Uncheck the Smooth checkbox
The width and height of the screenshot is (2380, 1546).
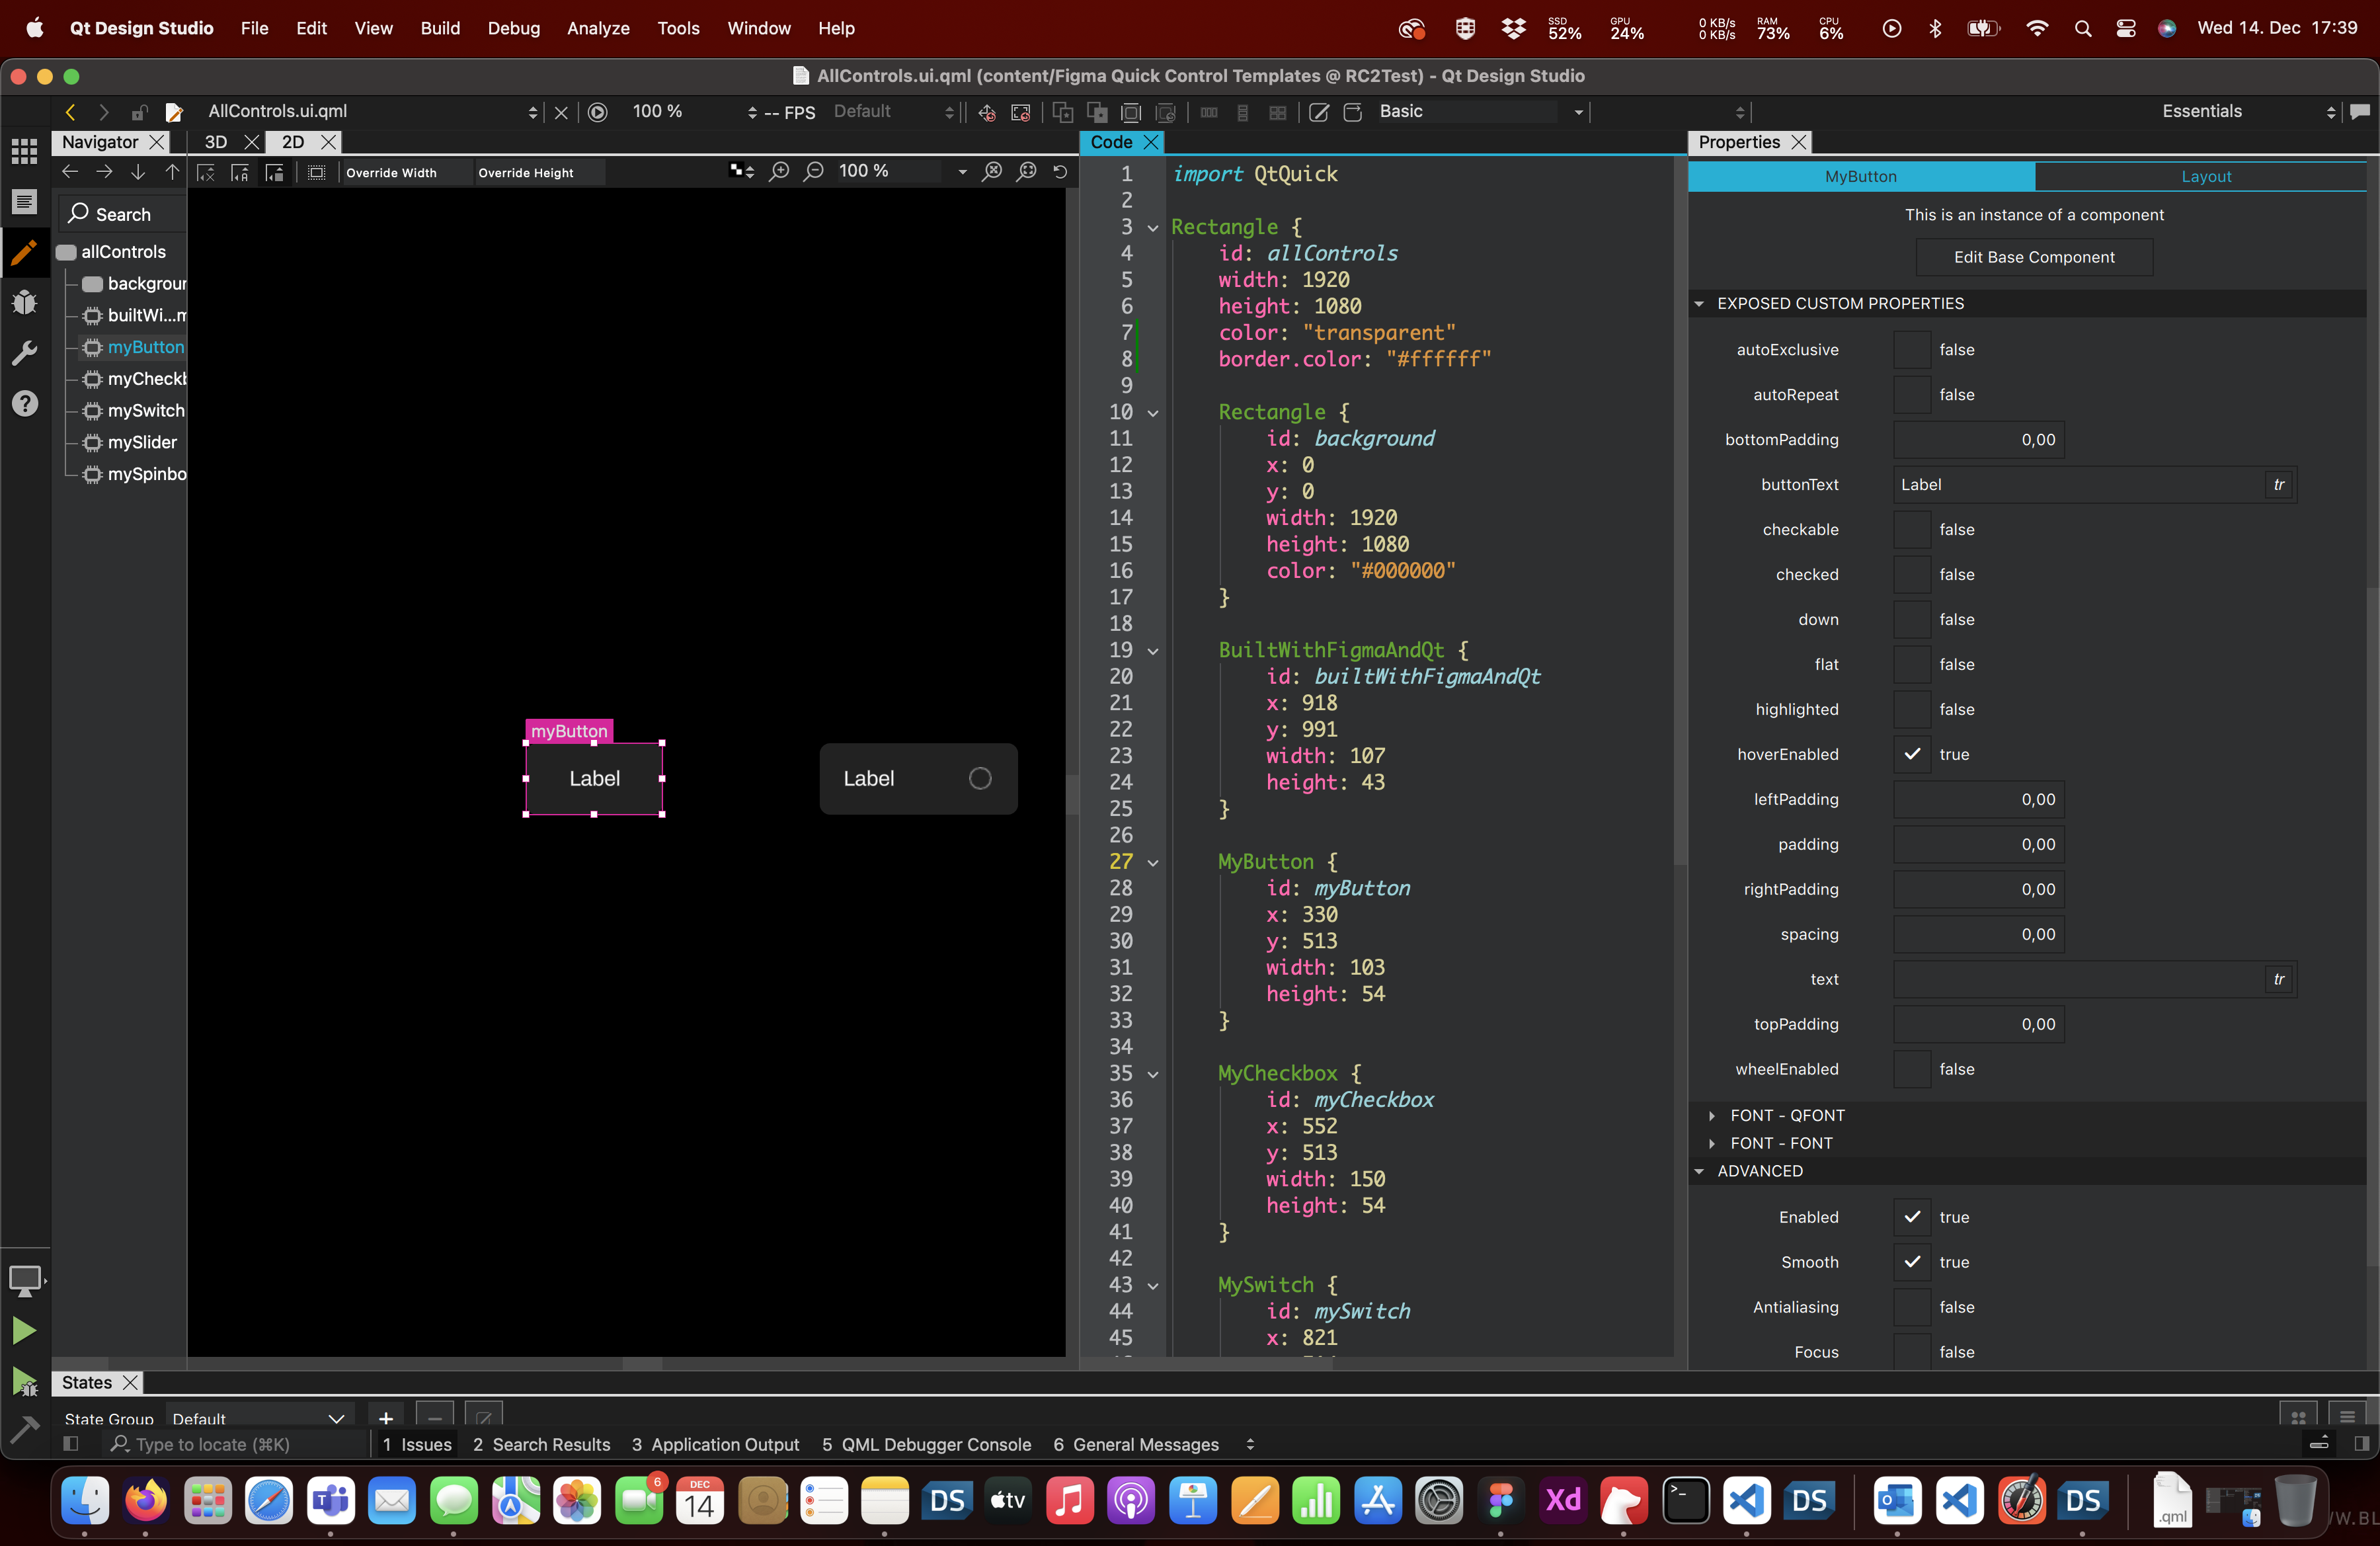pyautogui.click(x=1912, y=1263)
